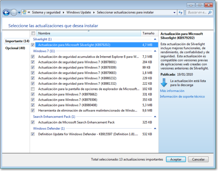Click the '102 KB' size value
218x171 pixels.
pos(147,89)
